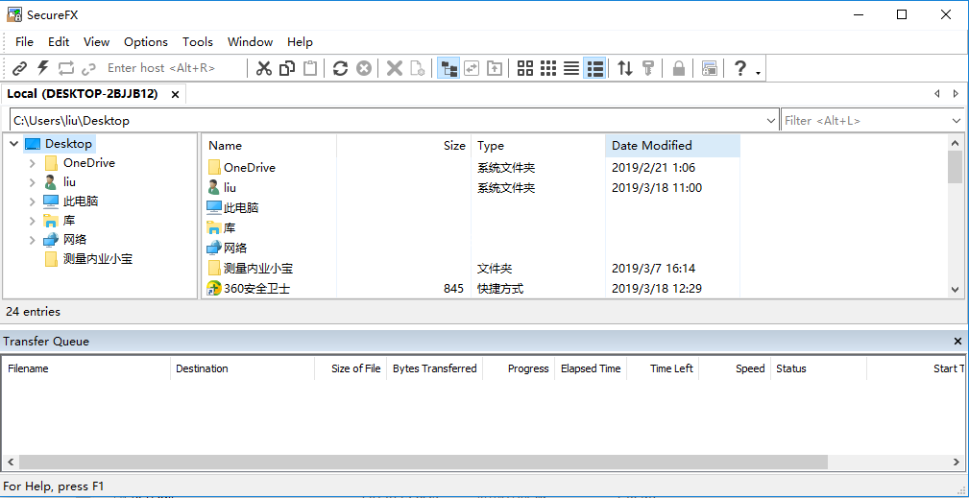The width and height of the screenshot is (969, 498).
Task: Open the toolbar options small arrow
Action: 759,73
